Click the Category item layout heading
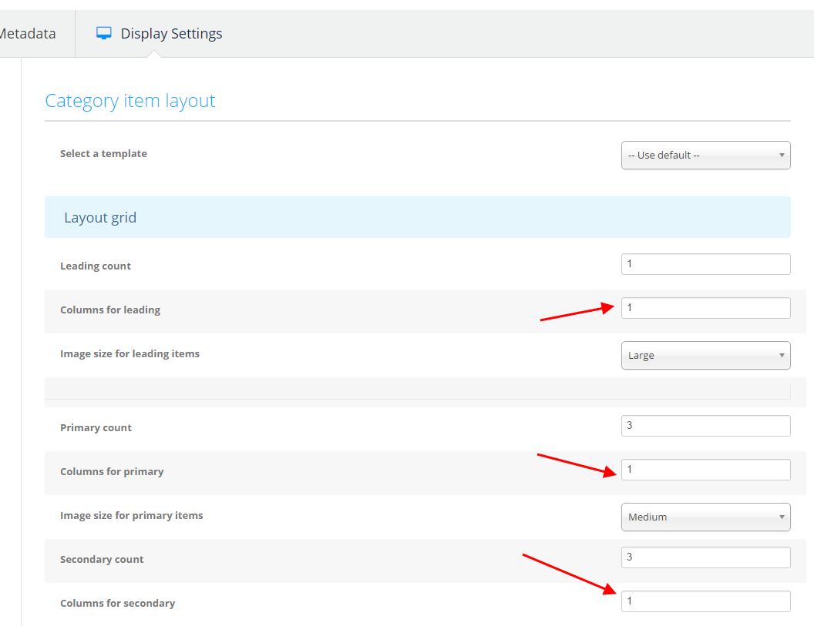 (x=130, y=101)
